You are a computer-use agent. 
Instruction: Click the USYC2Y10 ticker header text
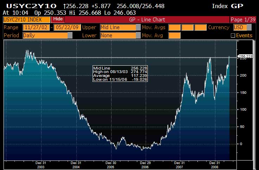tap(31, 6)
